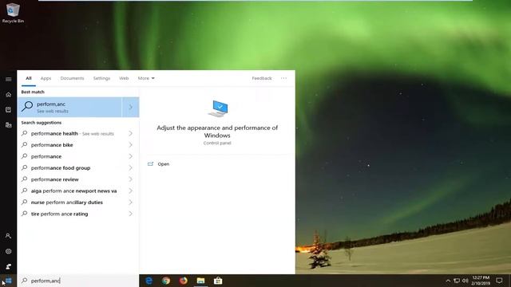
Task: Expand arrow for performance bike suggestion
Action: 130,145
